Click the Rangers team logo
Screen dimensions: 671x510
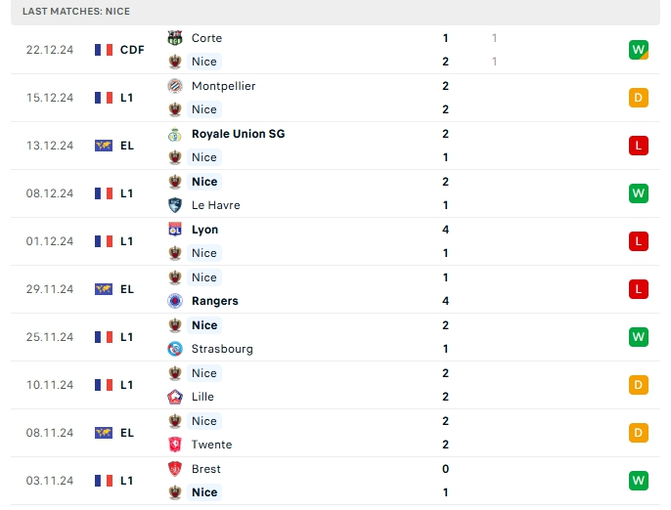[x=176, y=301]
